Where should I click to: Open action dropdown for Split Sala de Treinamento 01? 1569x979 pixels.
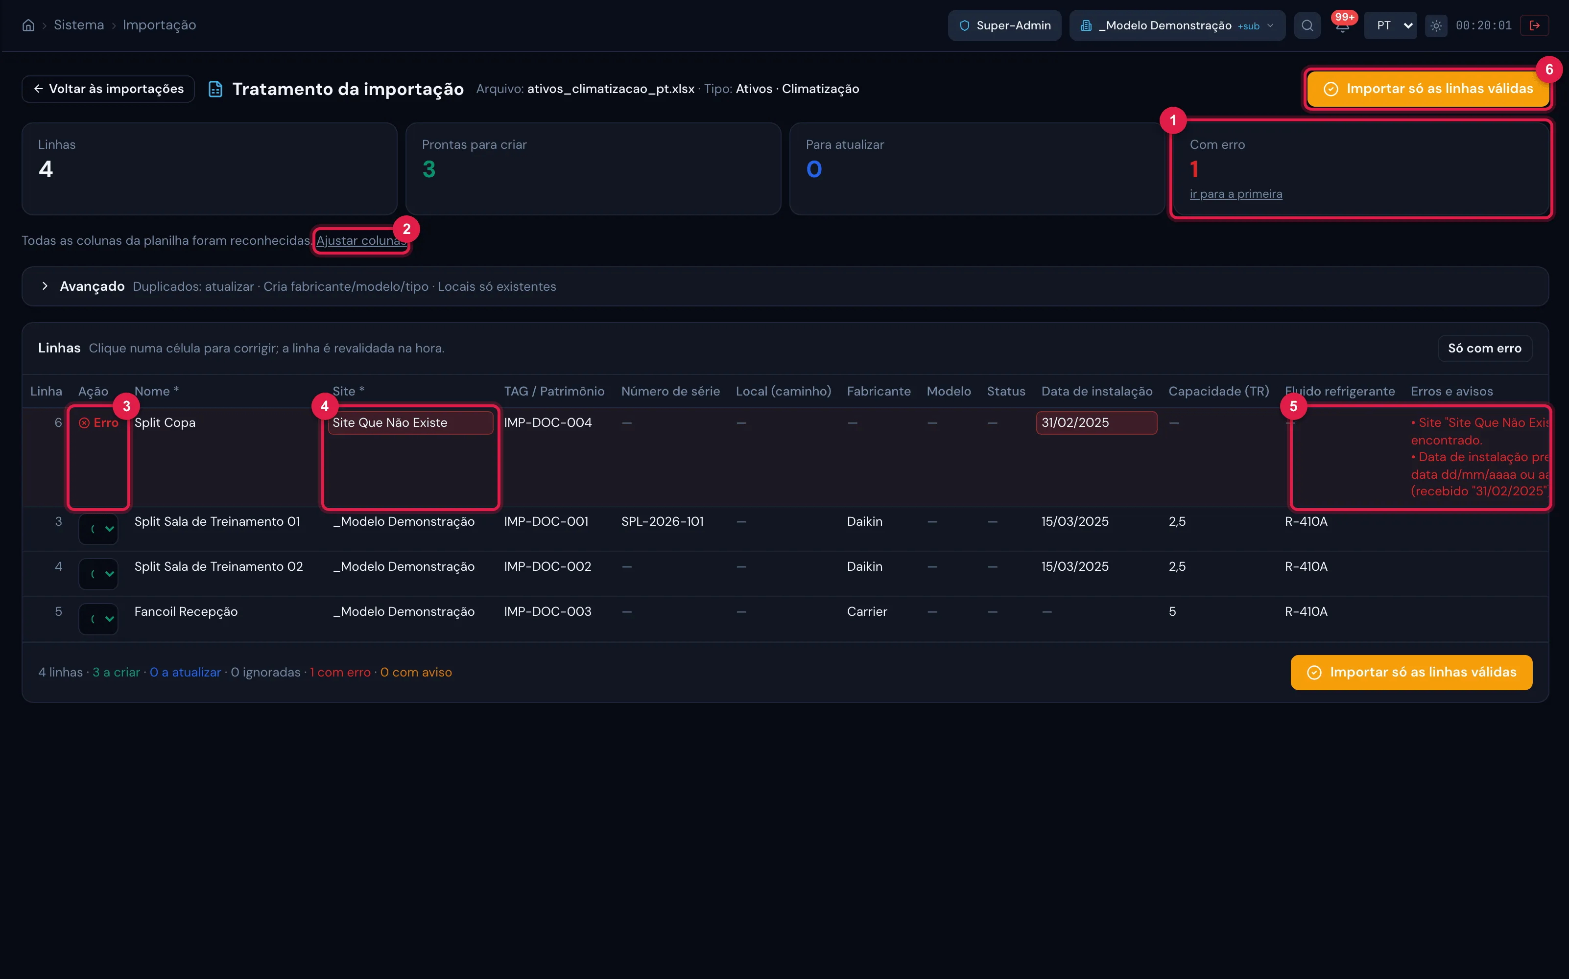click(98, 529)
